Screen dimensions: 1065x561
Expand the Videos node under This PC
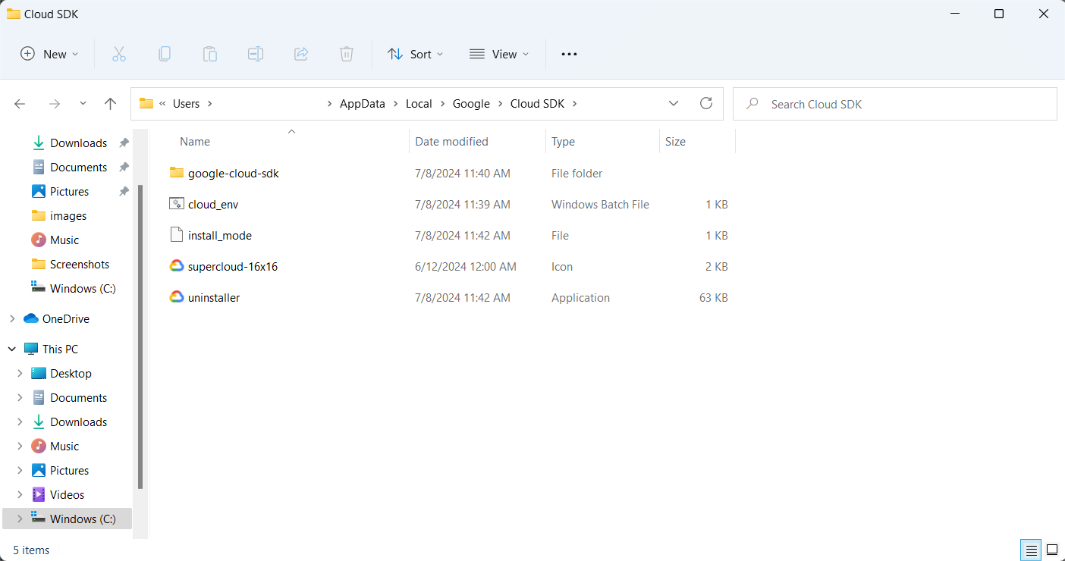pos(20,494)
